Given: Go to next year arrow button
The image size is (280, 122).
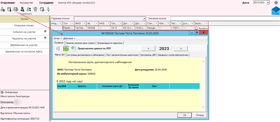Looking at the screenshot, I should tap(181, 48).
